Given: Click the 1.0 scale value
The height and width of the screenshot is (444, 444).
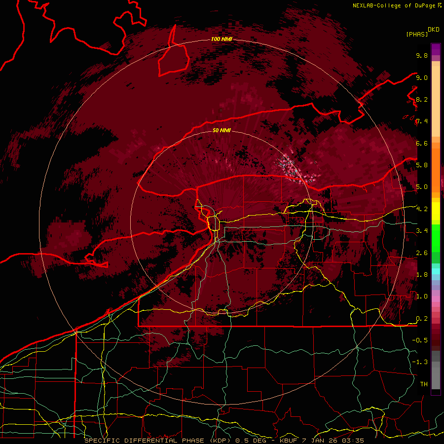Looking at the screenshot, I should tap(422, 296).
